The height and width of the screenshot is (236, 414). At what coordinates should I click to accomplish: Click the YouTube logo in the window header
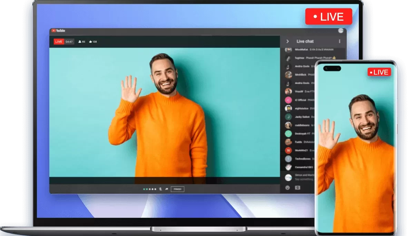58,31
